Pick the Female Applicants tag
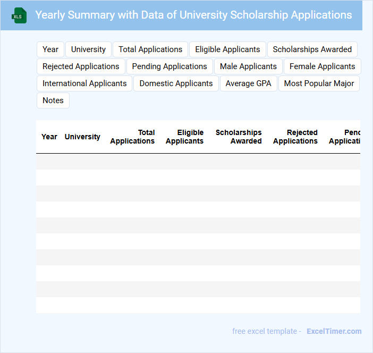 click(x=322, y=66)
